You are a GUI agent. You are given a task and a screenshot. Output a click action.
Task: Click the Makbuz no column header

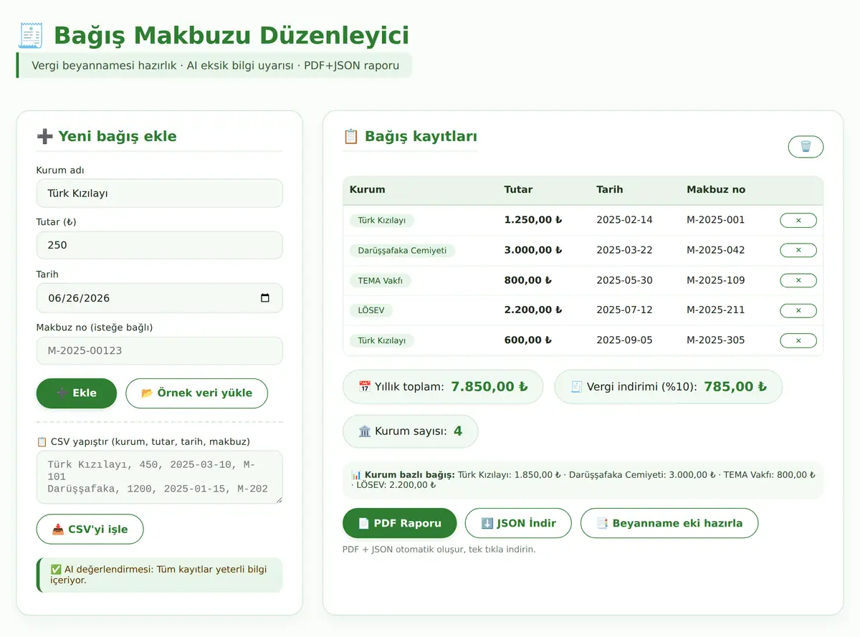coord(716,190)
